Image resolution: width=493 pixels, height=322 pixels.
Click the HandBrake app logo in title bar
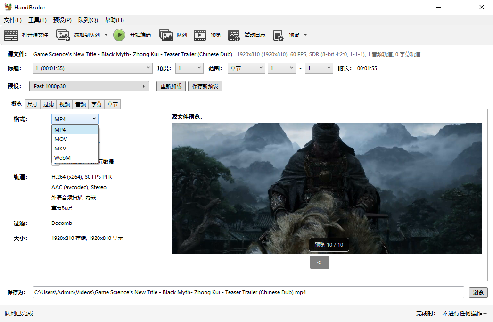coord(8,7)
